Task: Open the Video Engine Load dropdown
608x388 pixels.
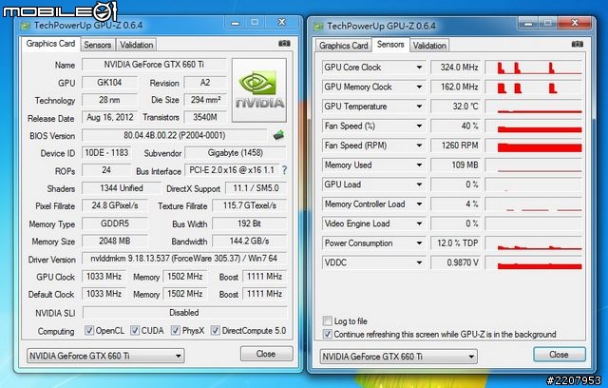Action: (419, 223)
